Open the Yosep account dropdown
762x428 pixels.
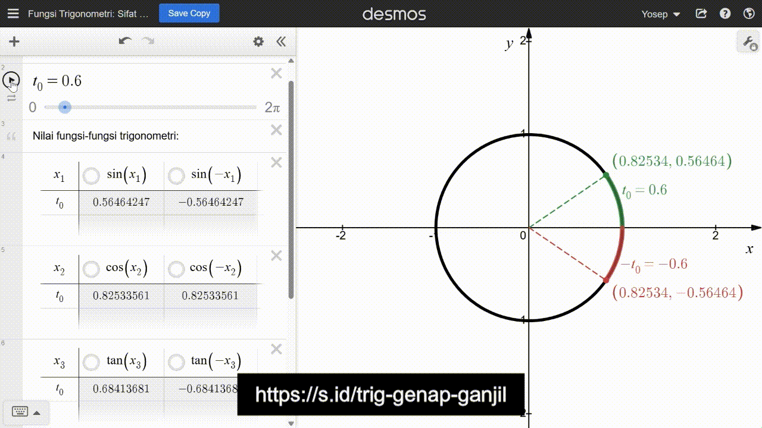pos(661,14)
